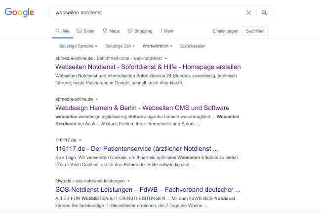Click the three-dot icon next to Mehr

point(161,31)
